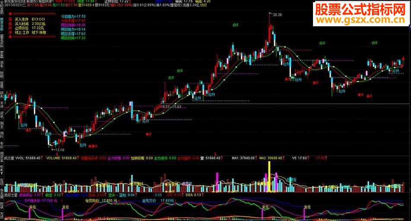Click the 止损价位 17.22元 line

[29, 28]
